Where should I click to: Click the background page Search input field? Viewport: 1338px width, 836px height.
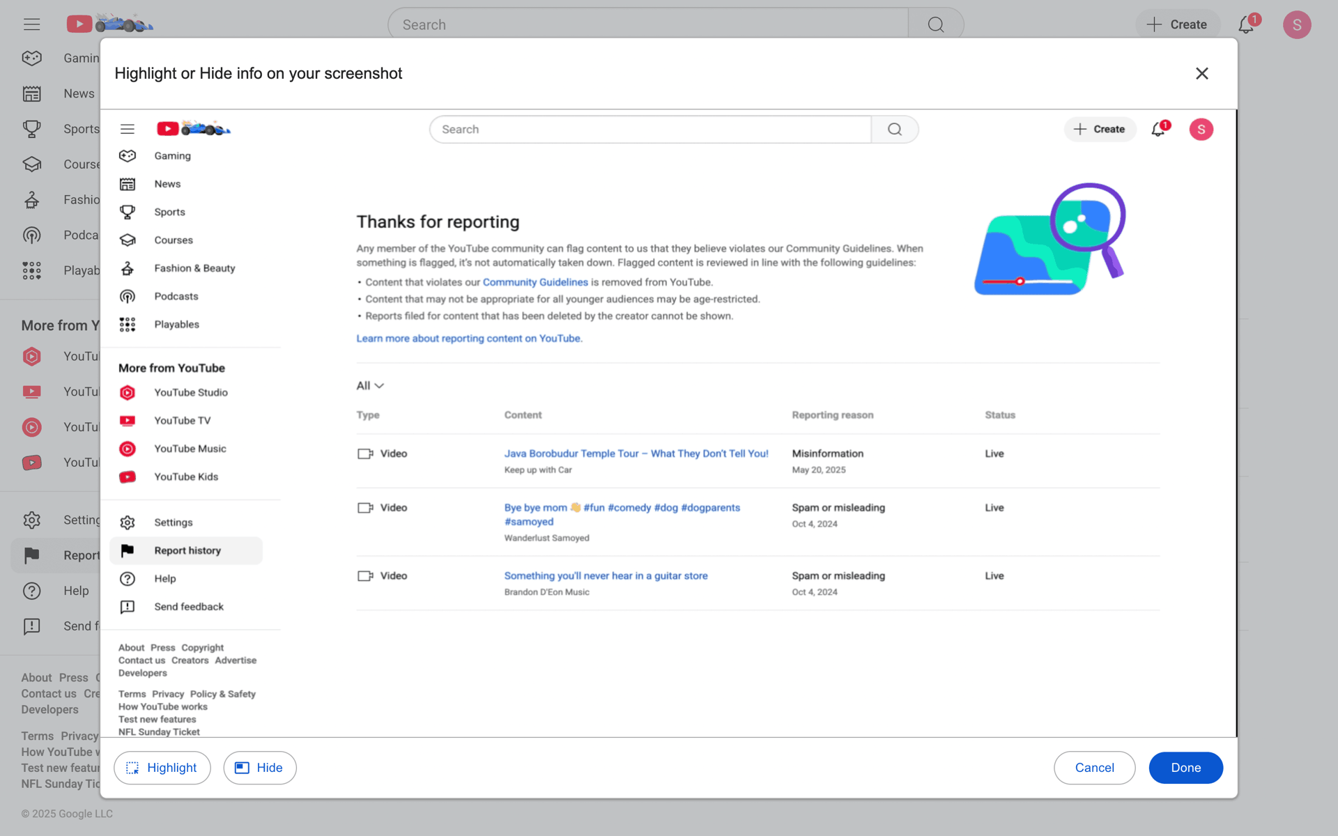(648, 25)
